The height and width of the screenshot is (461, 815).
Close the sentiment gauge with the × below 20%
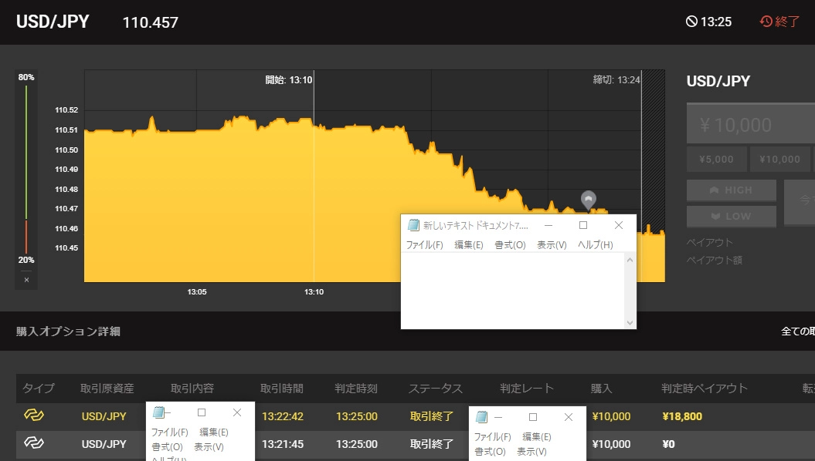point(26,280)
